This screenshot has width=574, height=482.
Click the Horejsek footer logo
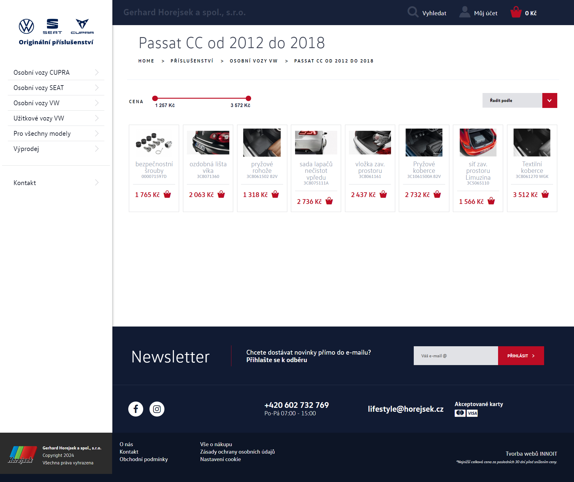click(22, 455)
